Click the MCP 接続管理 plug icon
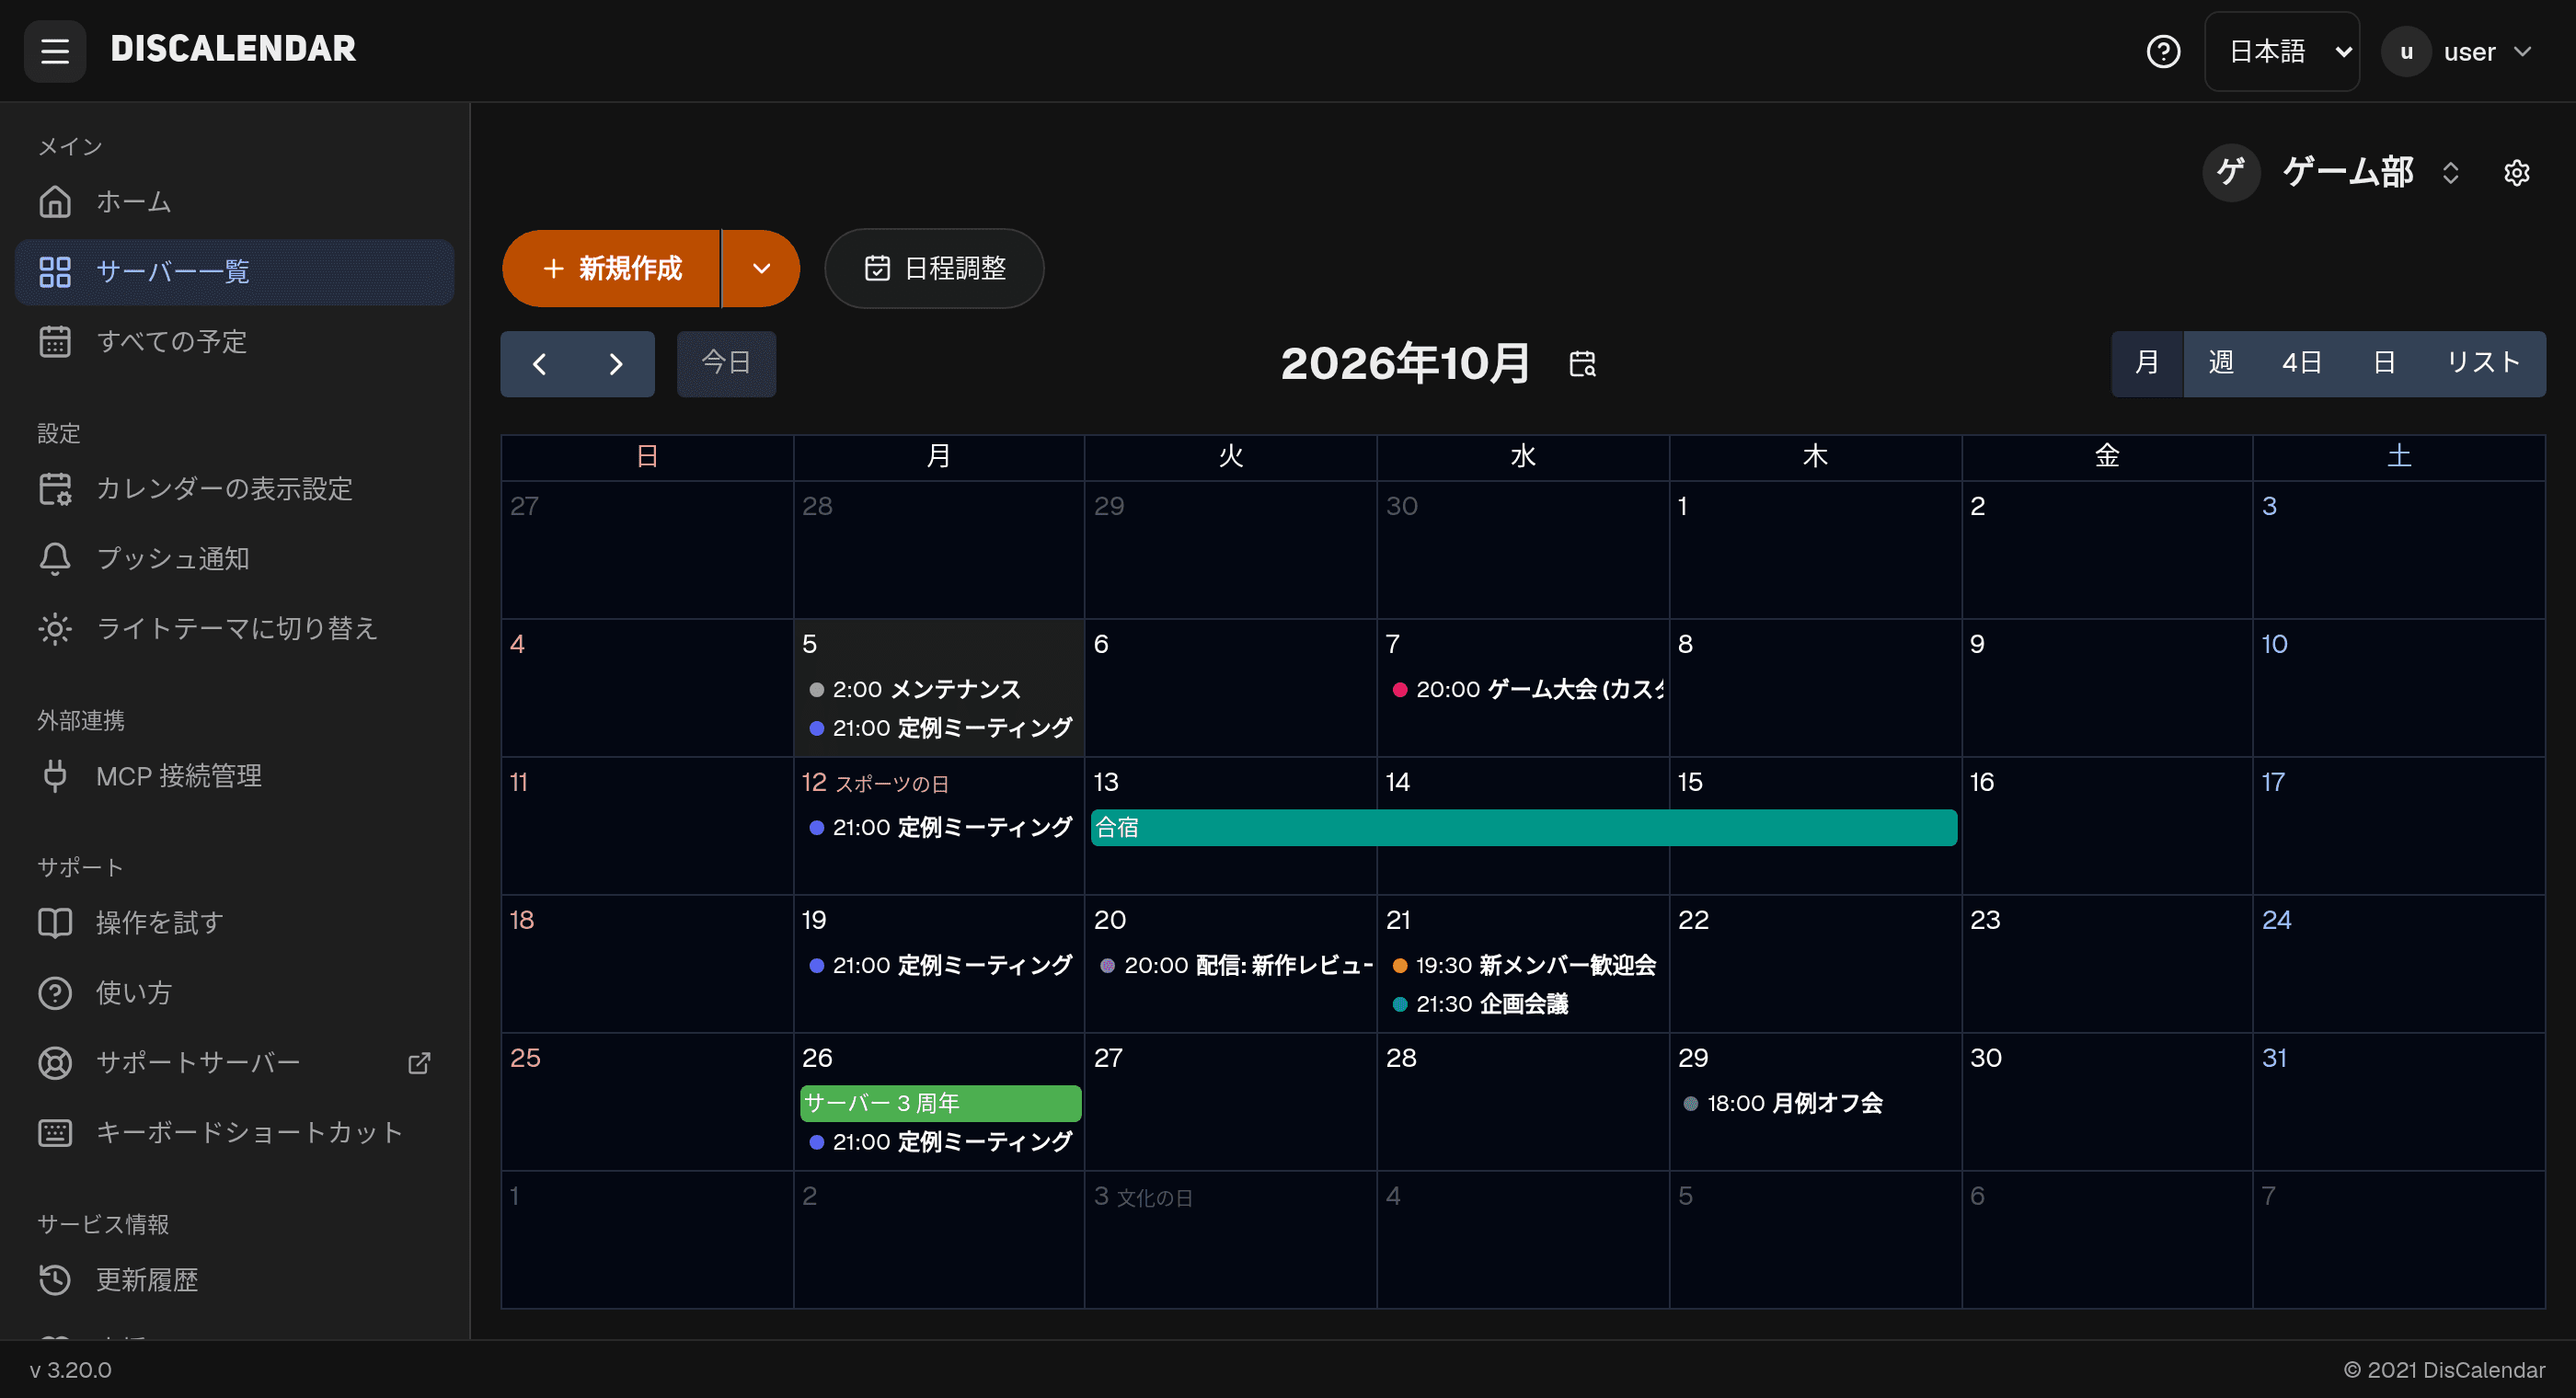The image size is (2576, 1398). click(x=55, y=776)
